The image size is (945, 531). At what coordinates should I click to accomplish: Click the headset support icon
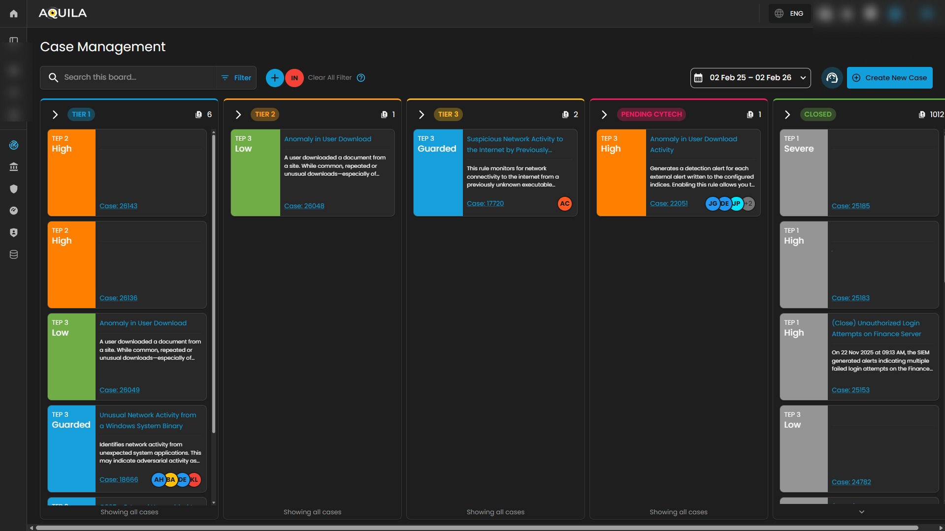832,78
